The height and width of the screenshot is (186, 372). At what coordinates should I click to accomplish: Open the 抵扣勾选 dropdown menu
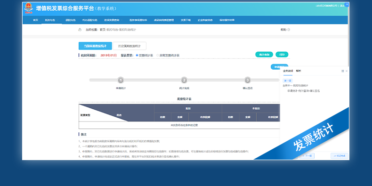[x=51, y=20]
